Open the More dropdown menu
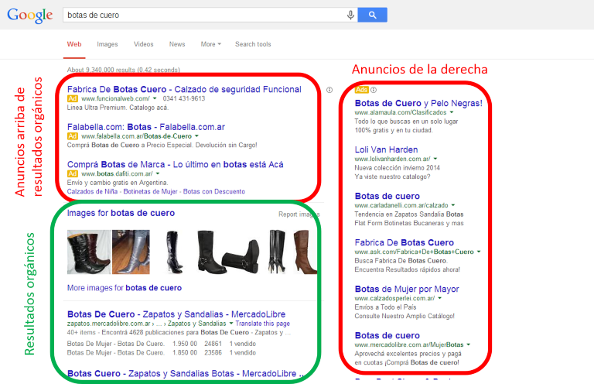Screen dimensions: 594x384 [x=210, y=44]
